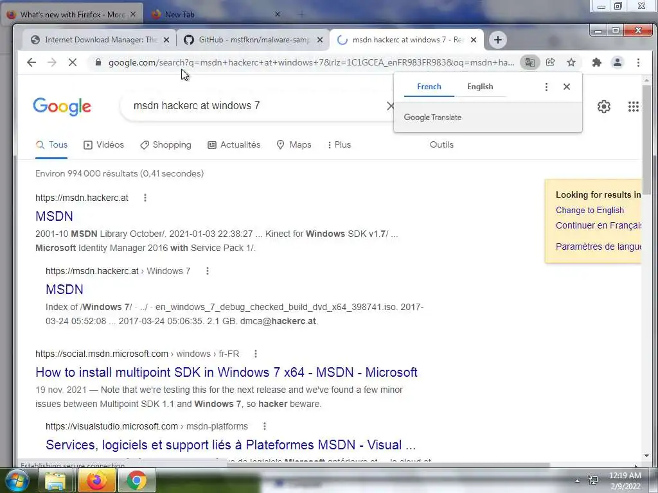
Task: Click the scrollbar down arrow
Action: (x=646, y=456)
